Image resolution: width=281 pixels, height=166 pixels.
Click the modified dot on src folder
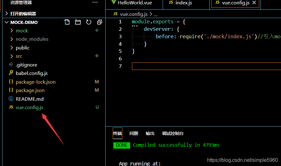pos(97,56)
